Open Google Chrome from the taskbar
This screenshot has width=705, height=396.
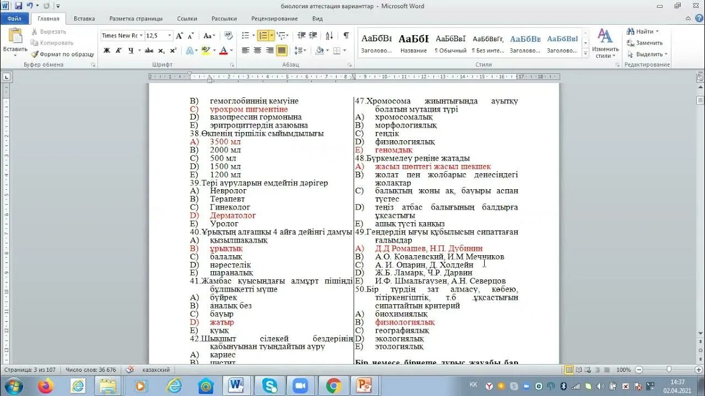point(333,386)
